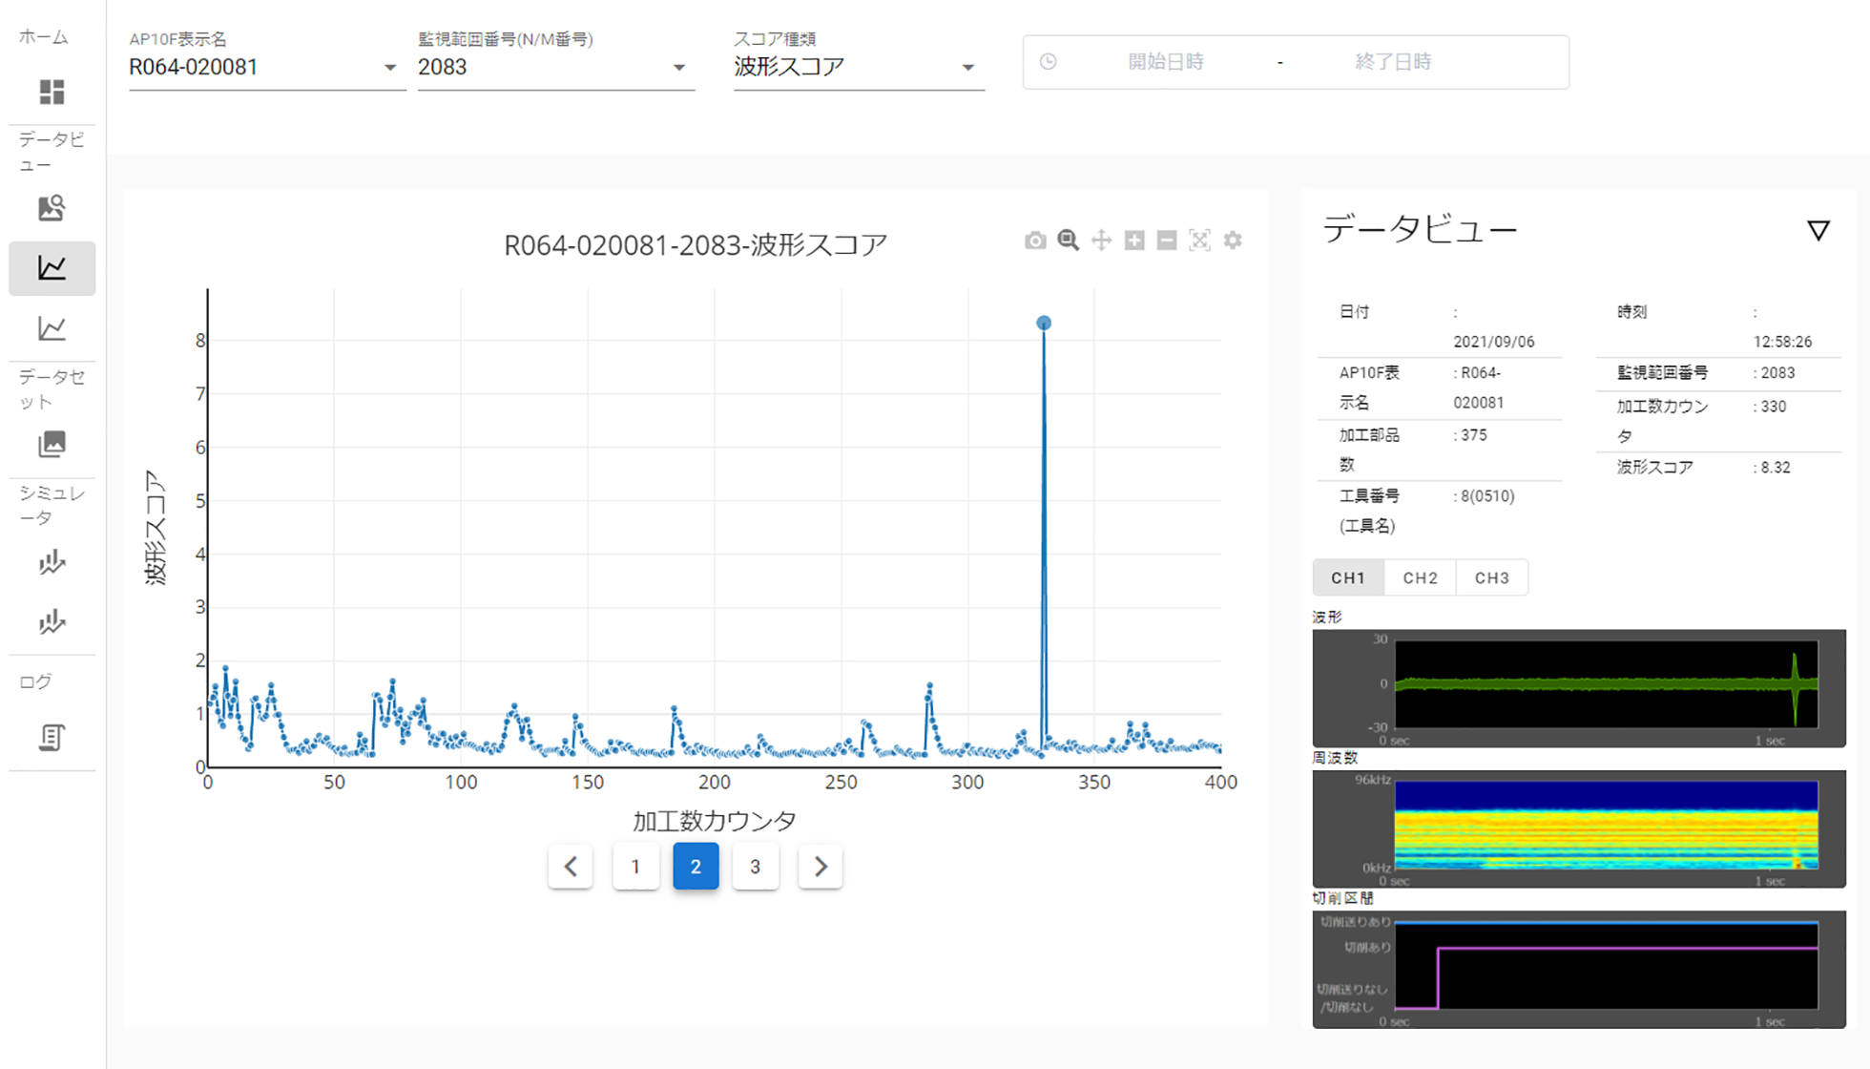Screen dimensions: 1870x1069
Task: Select the zoom tool in the chart toolbar
Action: pos(1068,241)
